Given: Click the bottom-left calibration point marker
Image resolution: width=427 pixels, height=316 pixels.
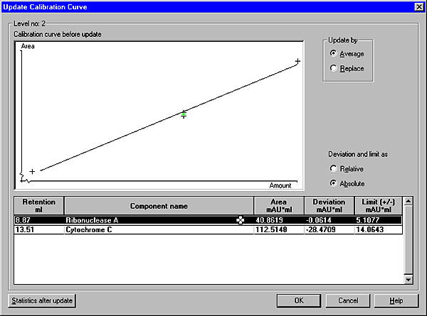Looking at the screenshot, I should click(x=32, y=171).
